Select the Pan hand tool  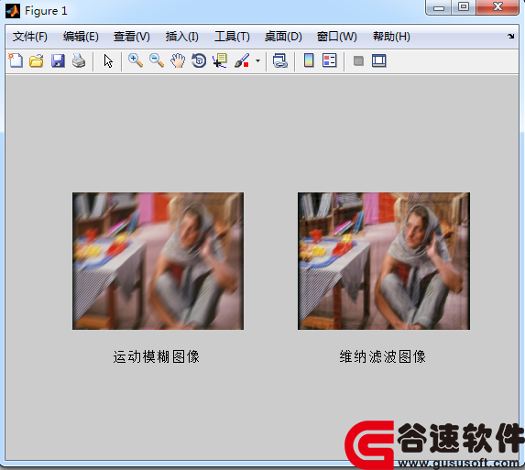click(178, 60)
